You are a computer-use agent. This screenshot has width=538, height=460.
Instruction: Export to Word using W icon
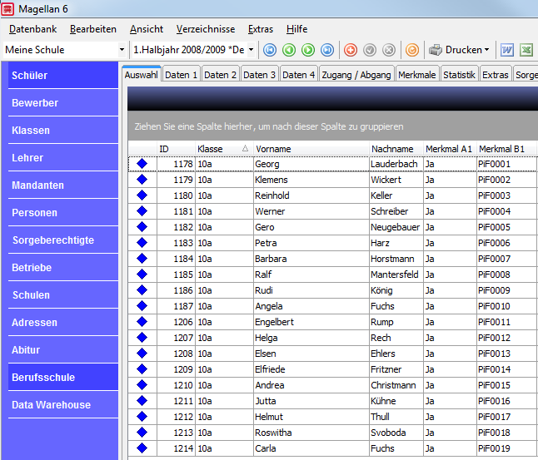[507, 50]
